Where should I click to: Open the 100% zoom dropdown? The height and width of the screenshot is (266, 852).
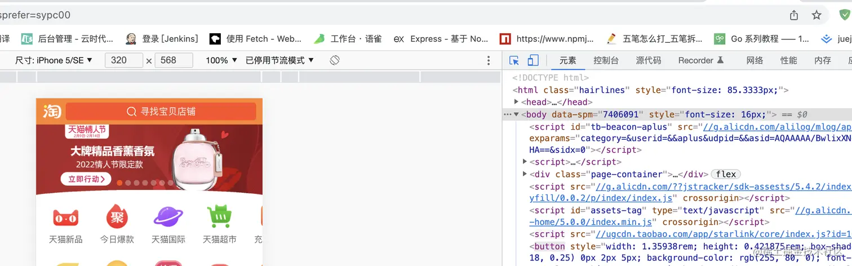(x=221, y=60)
